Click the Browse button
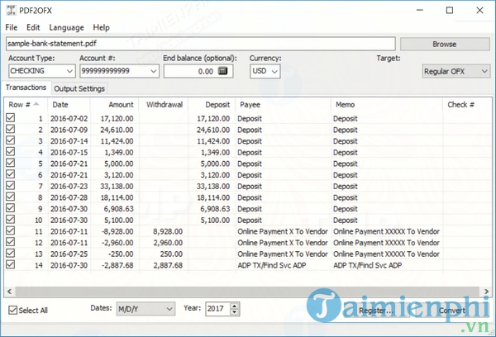This screenshot has height=337, width=496. (x=445, y=44)
